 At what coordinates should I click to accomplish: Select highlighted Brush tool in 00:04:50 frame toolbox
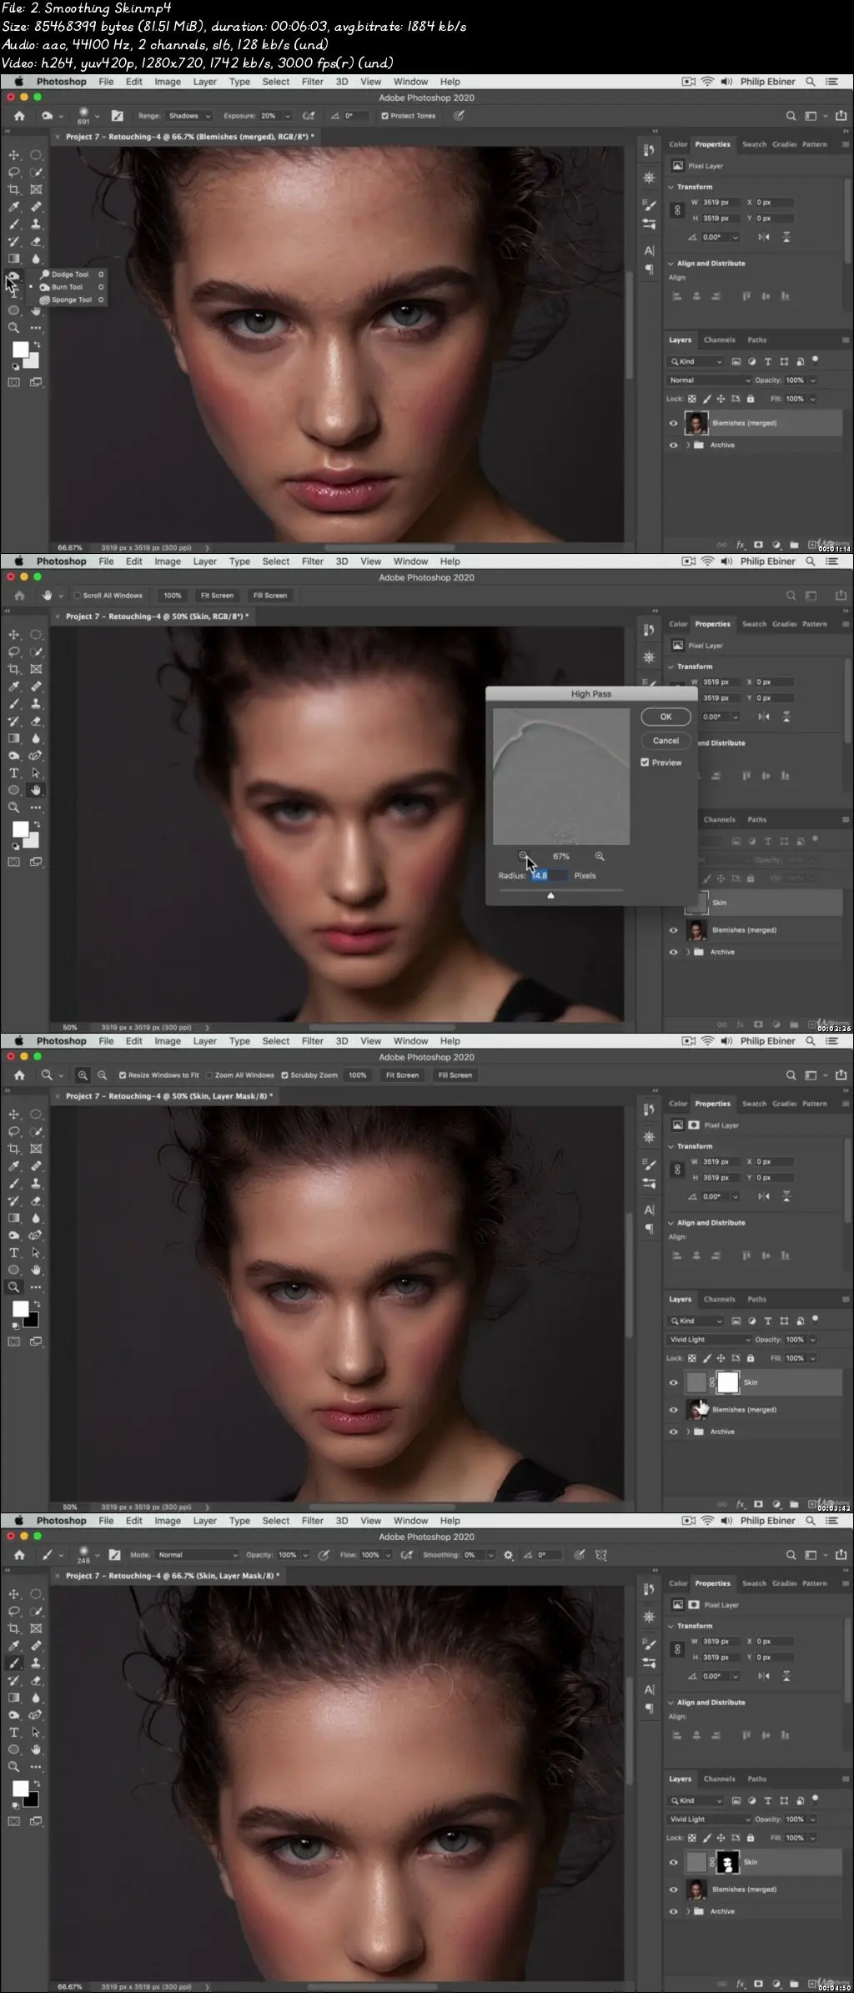(14, 1663)
